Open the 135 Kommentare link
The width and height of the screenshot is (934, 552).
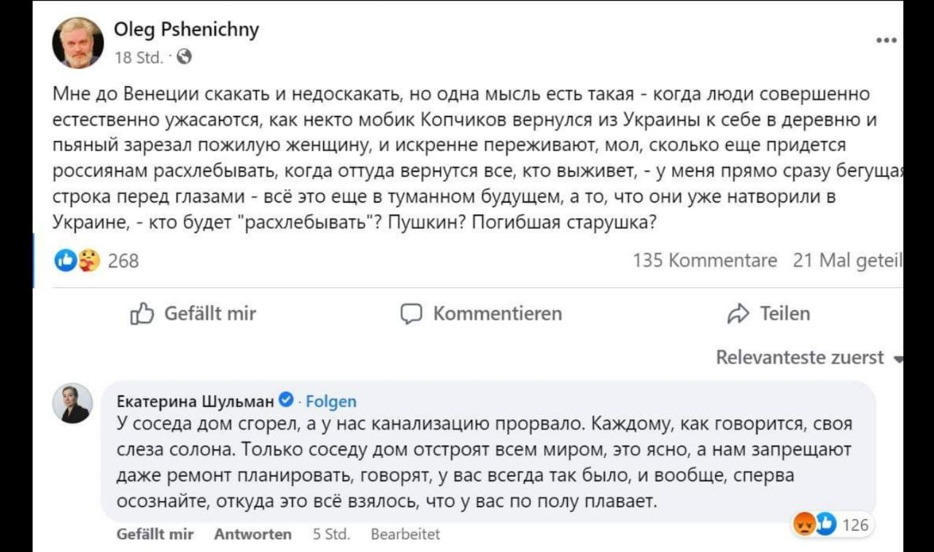click(x=705, y=260)
